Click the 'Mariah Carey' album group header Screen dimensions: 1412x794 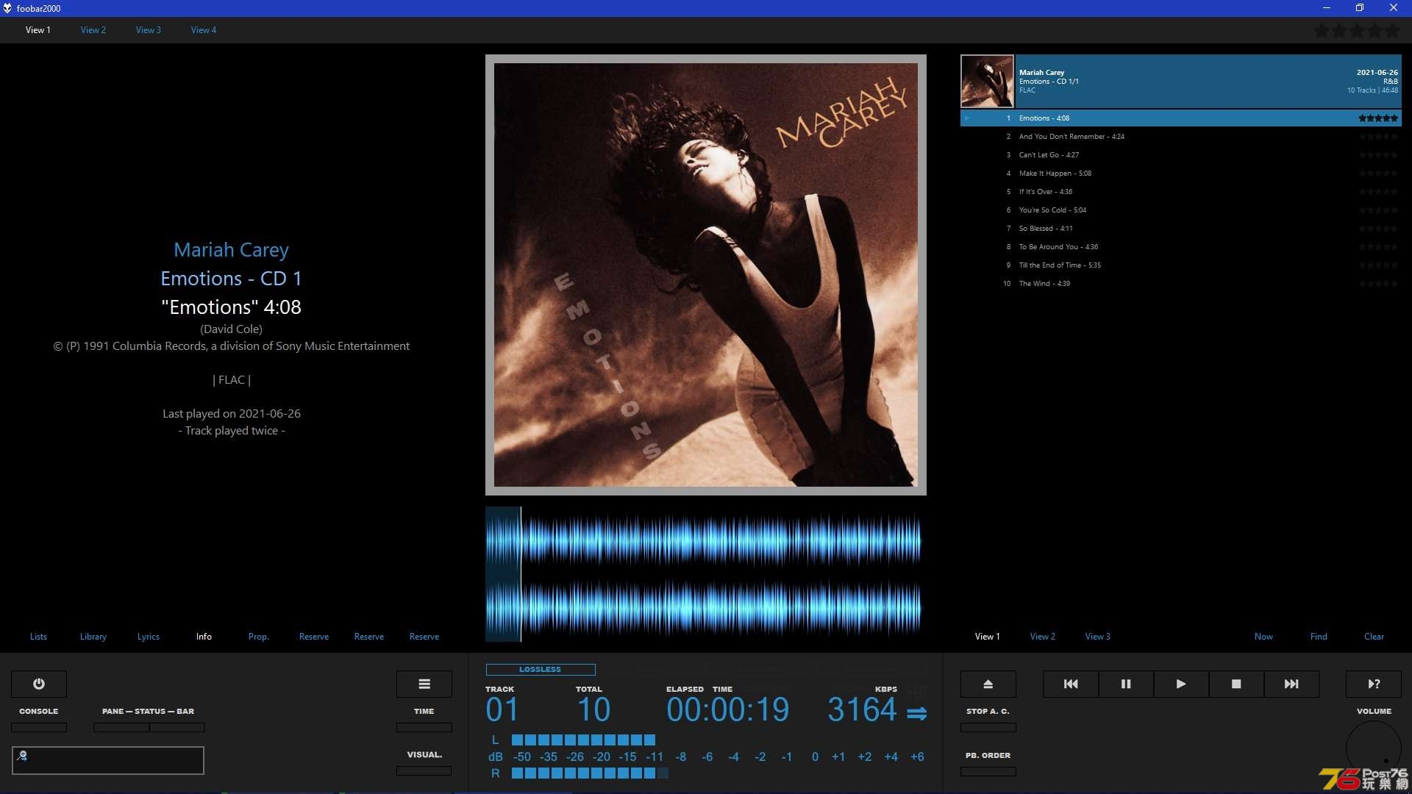tap(1181, 82)
